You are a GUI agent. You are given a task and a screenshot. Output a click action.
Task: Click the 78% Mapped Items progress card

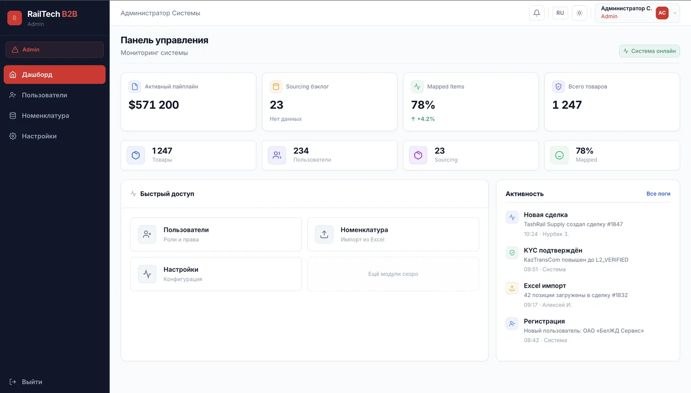(x=470, y=101)
